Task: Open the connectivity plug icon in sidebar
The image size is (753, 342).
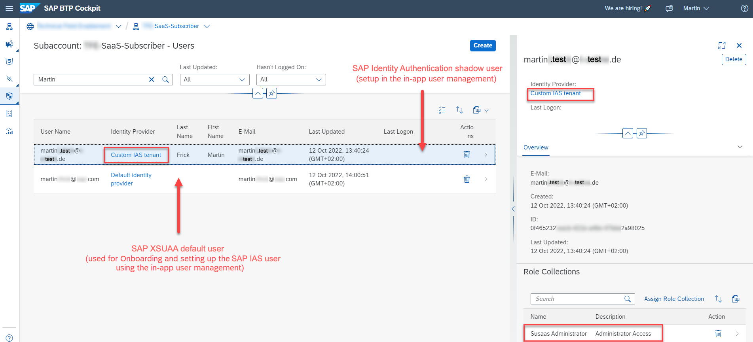Action: coord(9,79)
